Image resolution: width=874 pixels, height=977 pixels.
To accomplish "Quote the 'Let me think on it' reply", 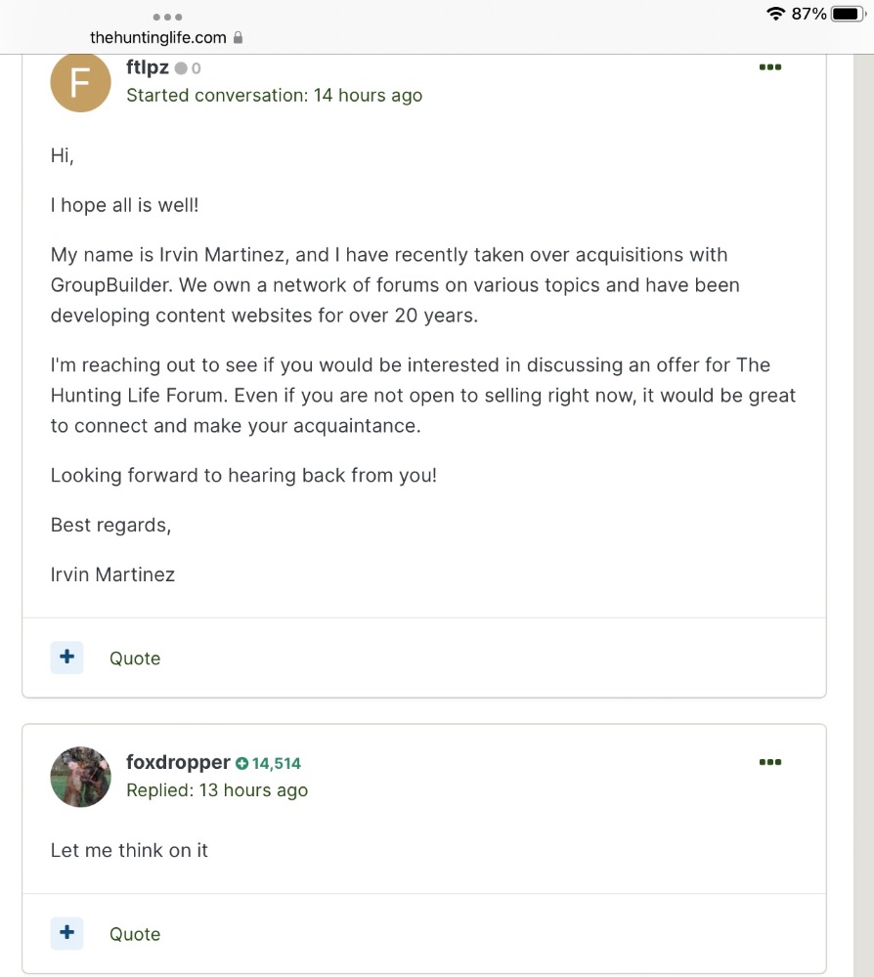I will point(135,935).
